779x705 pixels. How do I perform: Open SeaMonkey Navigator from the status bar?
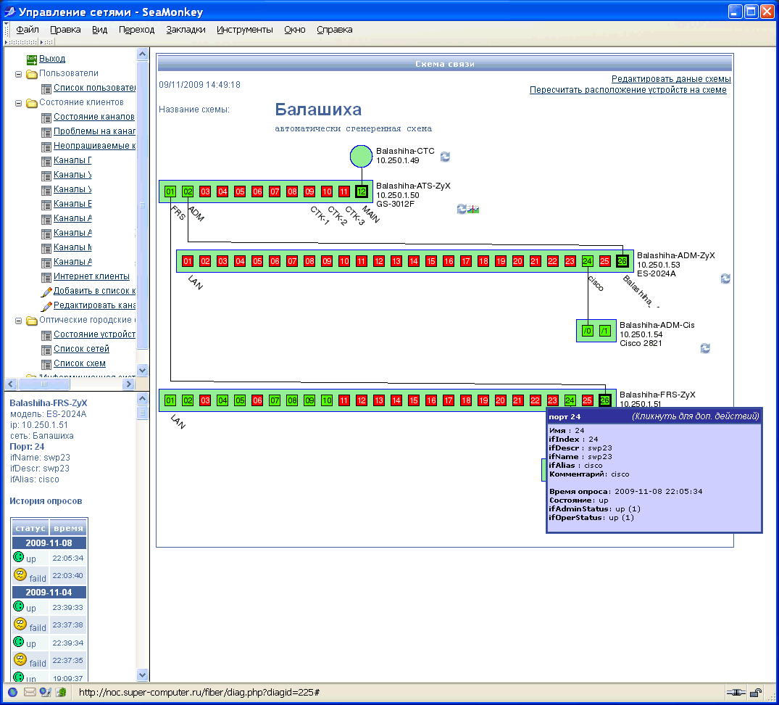pyautogui.click(x=12, y=692)
